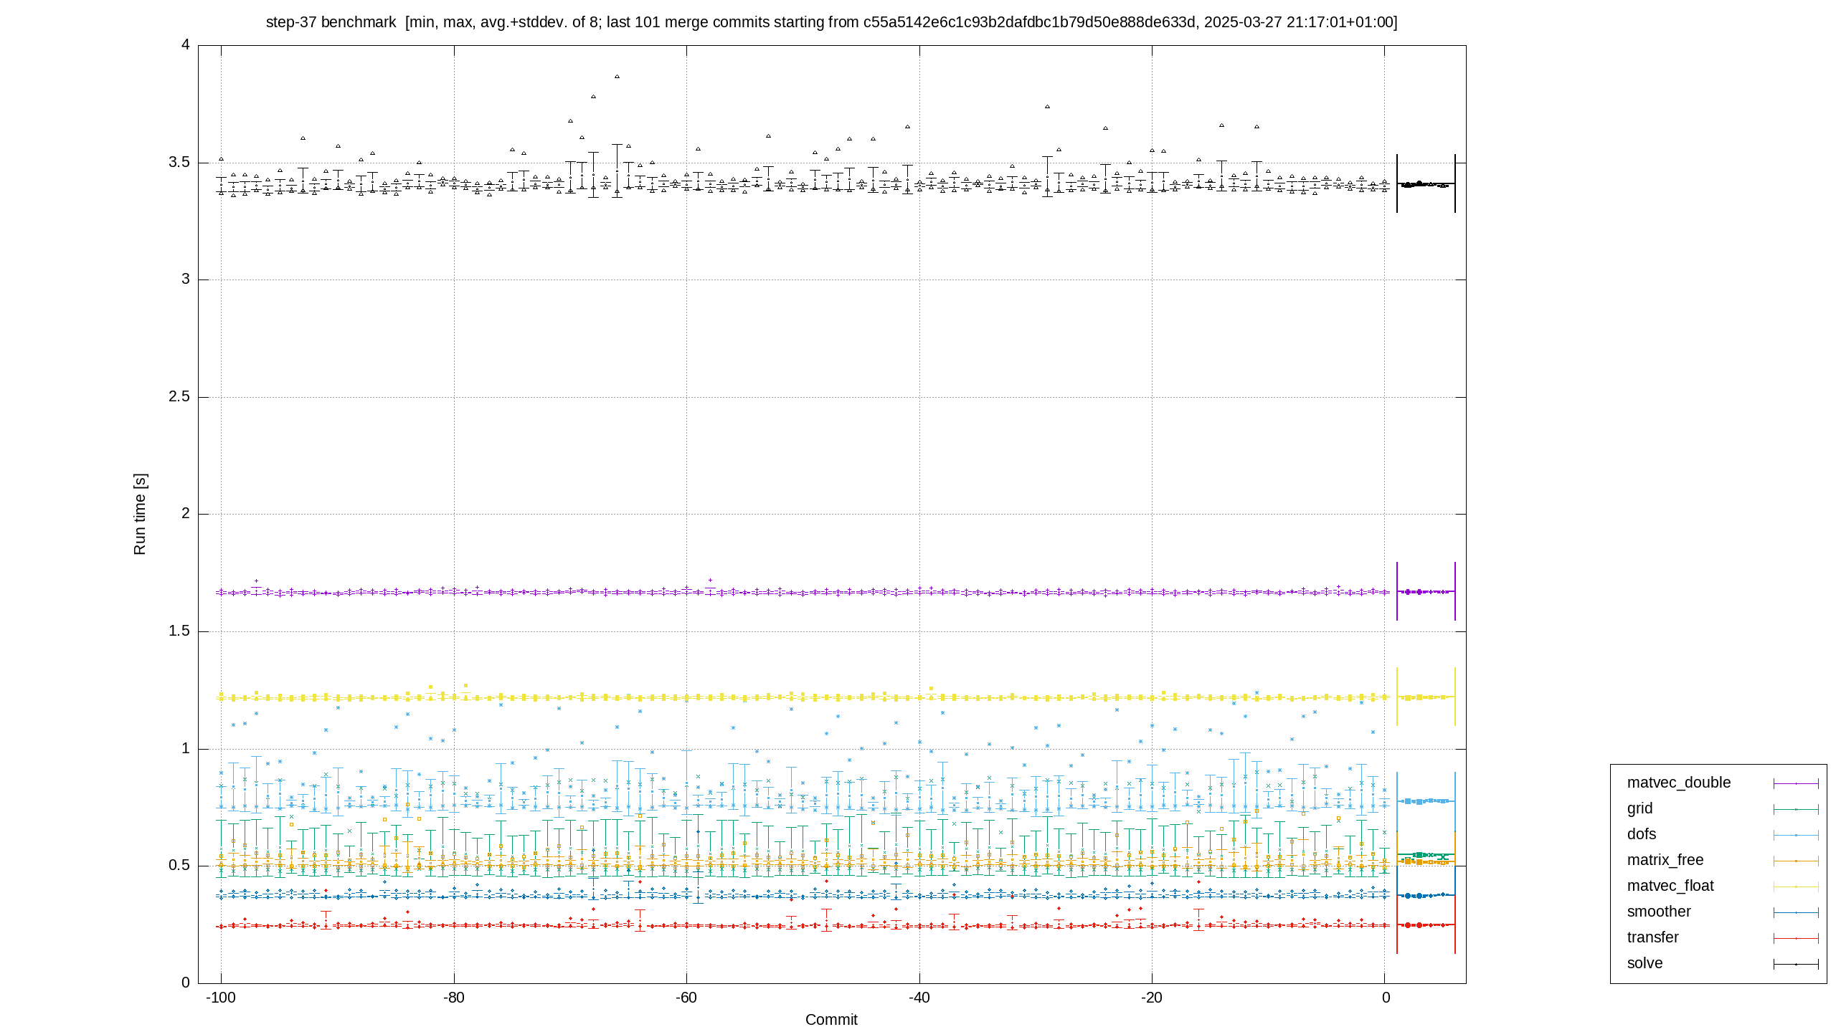Click the Run time [s] axis label

click(140, 514)
